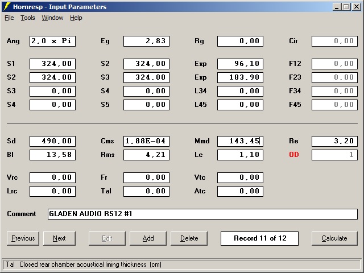Maximize the Hornresp window
Image resolution: width=364 pixels, height=273 pixels.
pyautogui.click(x=346, y=6)
